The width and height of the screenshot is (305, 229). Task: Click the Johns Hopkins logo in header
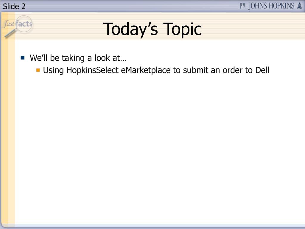pyautogui.click(x=271, y=6)
